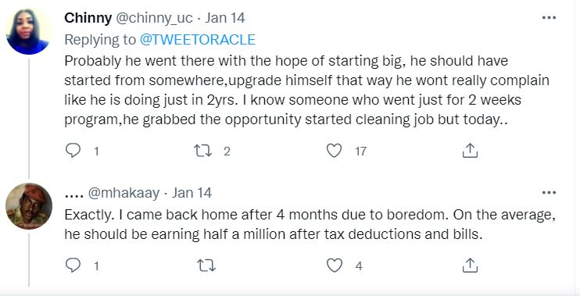Retweet Chinny's tweet
Screen dimensions: 580x296
pos(202,151)
